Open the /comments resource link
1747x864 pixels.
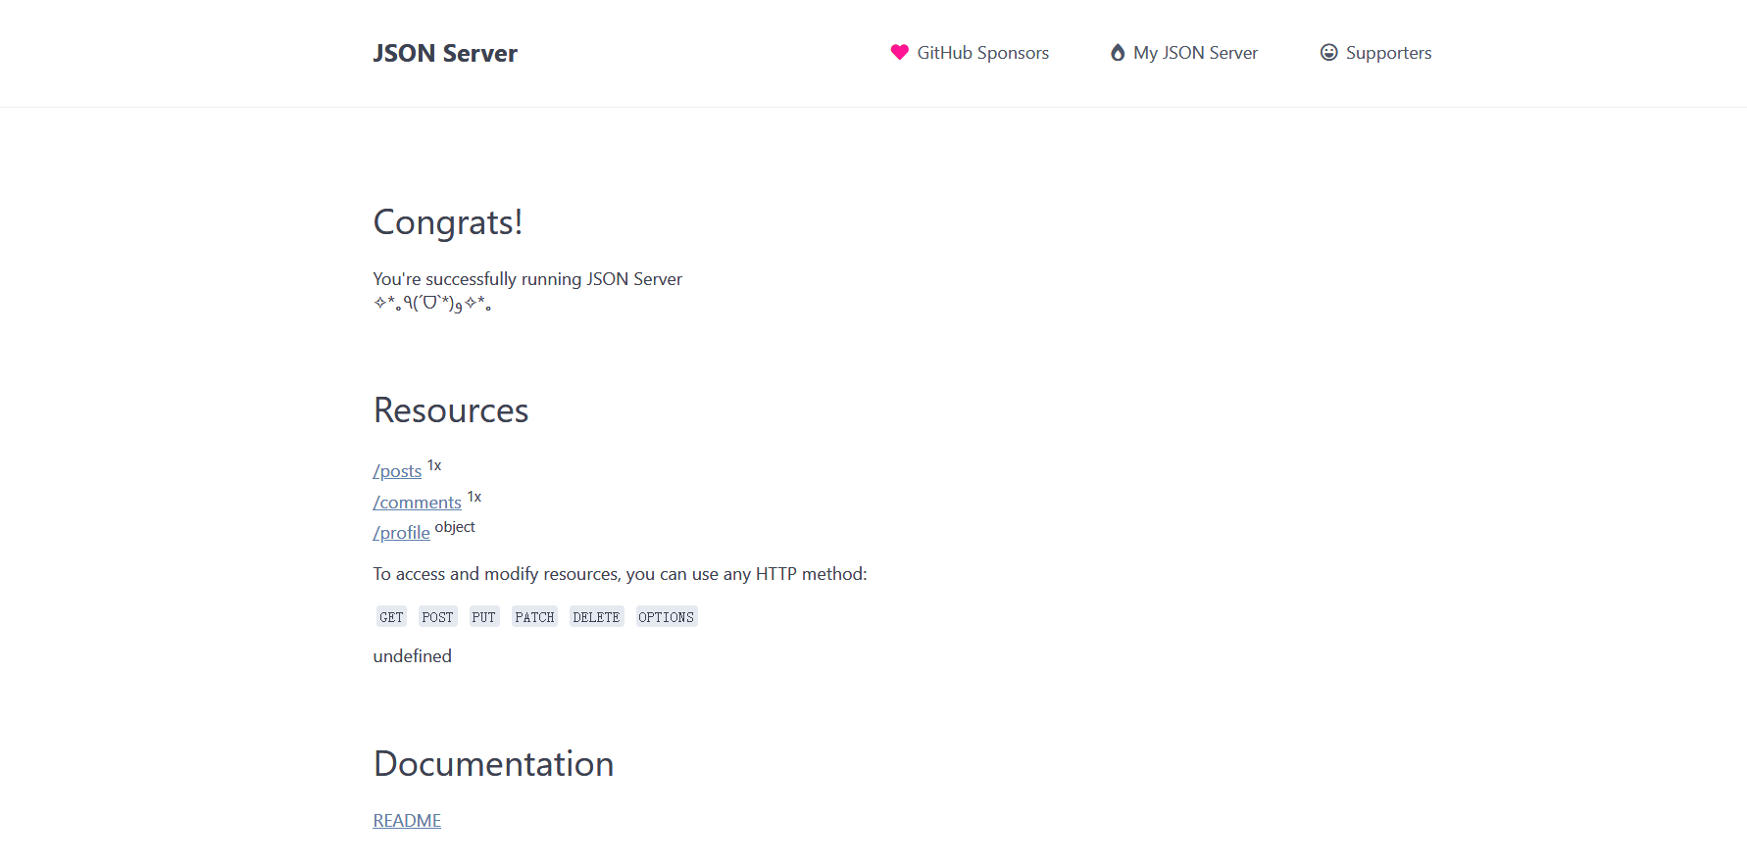point(417,503)
